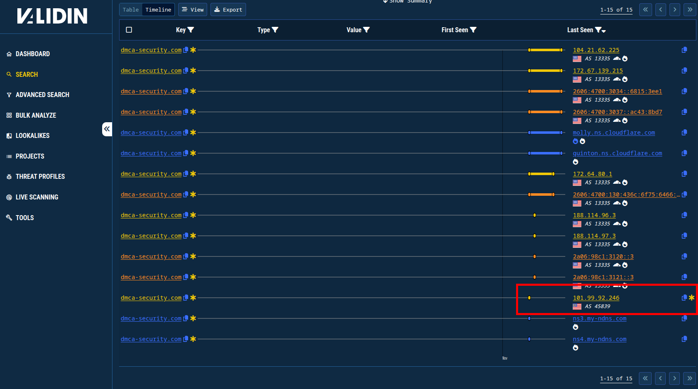
Task: Click the copy icon beside ns3.my-ndns.com
Action: pyautogui.click(x=684, y=318)
